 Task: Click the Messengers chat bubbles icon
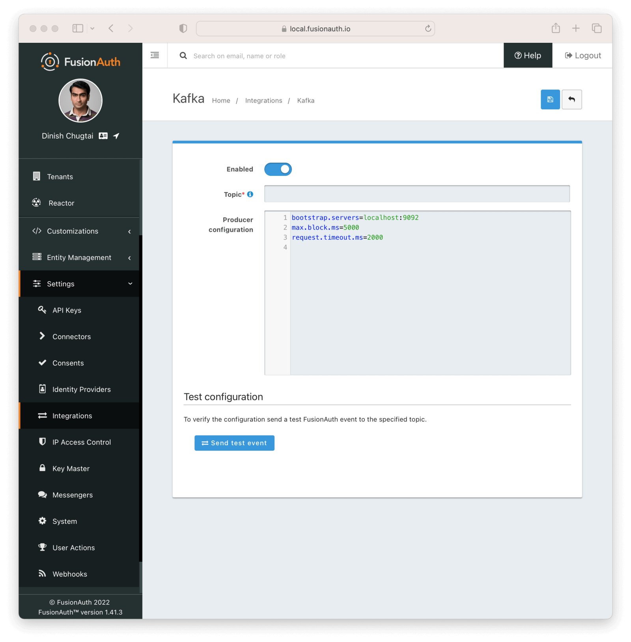tap(42, 495)
